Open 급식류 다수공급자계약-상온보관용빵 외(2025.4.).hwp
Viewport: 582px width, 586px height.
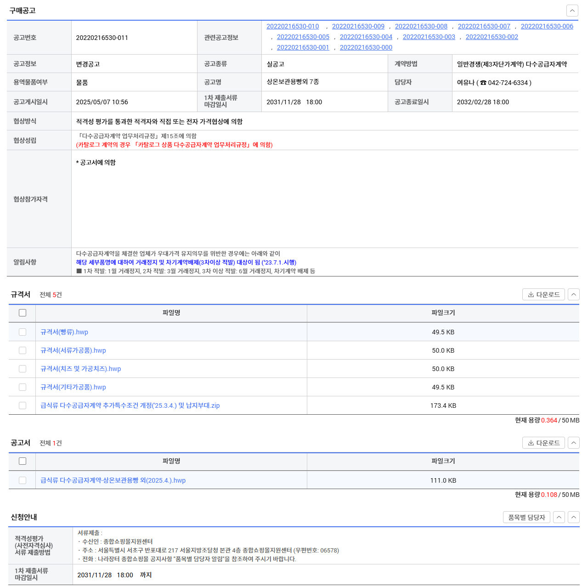[113, 480]
